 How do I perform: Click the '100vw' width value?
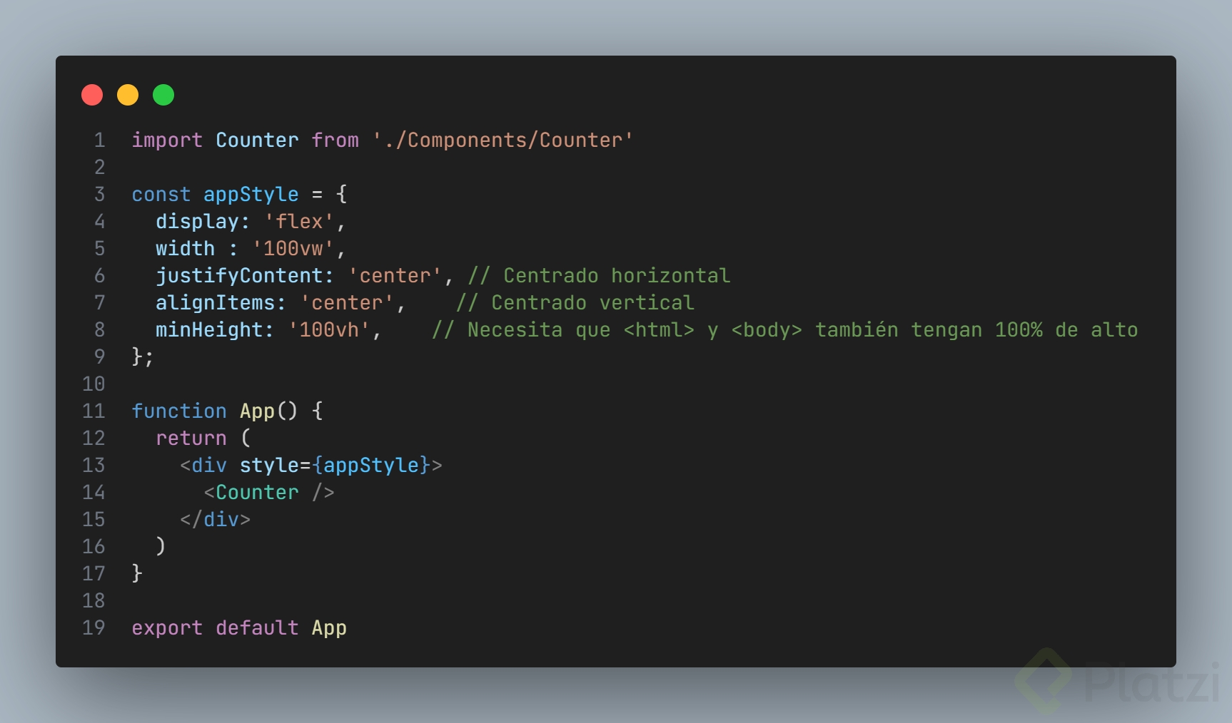tap(293, 249)
